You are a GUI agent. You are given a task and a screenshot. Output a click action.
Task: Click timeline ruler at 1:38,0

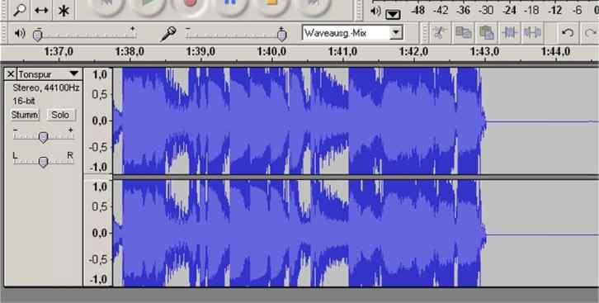tap(130, 51)
